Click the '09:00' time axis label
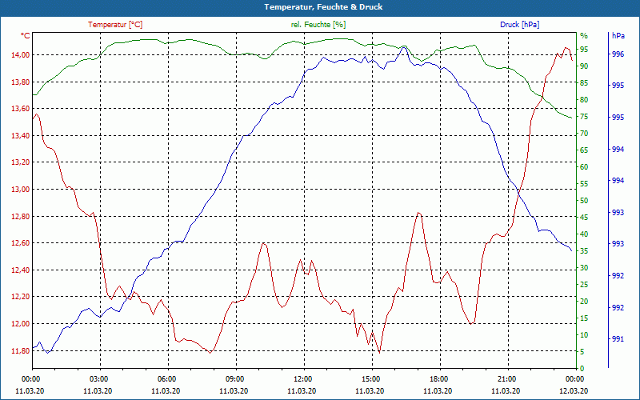The width and height of the screenshot is (640, 400). coord(234,378)
